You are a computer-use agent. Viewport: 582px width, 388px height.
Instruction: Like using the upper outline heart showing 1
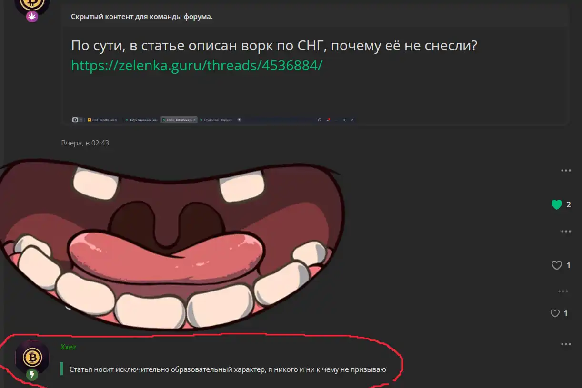click(x=556, y=265)
